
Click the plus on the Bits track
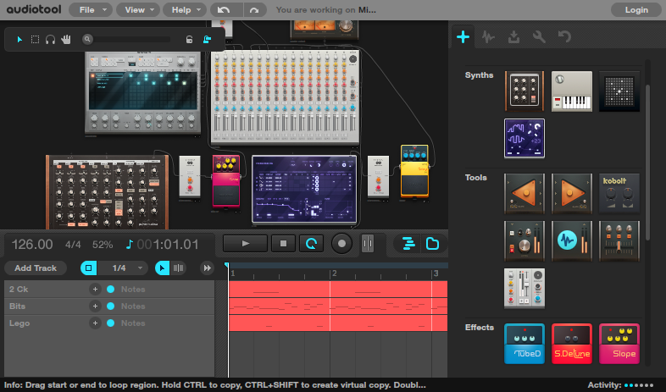[95, 306]
